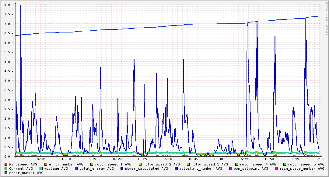Screen dimensions: 329x177
Task: Click the total_energy AVG blue swatch
Action: [x=76, y=168]
